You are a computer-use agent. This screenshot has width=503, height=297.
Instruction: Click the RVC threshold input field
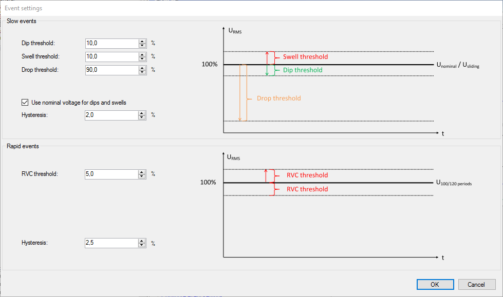pos(111,174)
